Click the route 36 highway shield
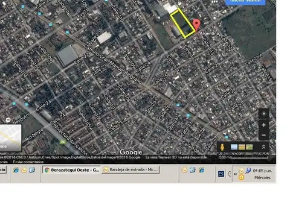This screenshot has width=290, height=217. [x=63, y=142]
